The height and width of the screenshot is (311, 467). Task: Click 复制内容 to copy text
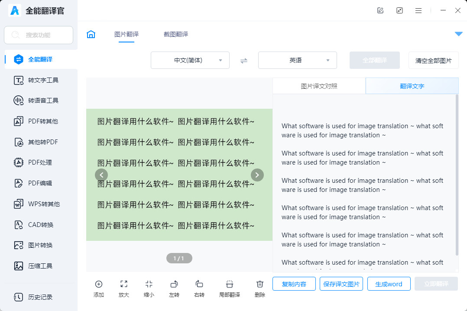point(294,284)
